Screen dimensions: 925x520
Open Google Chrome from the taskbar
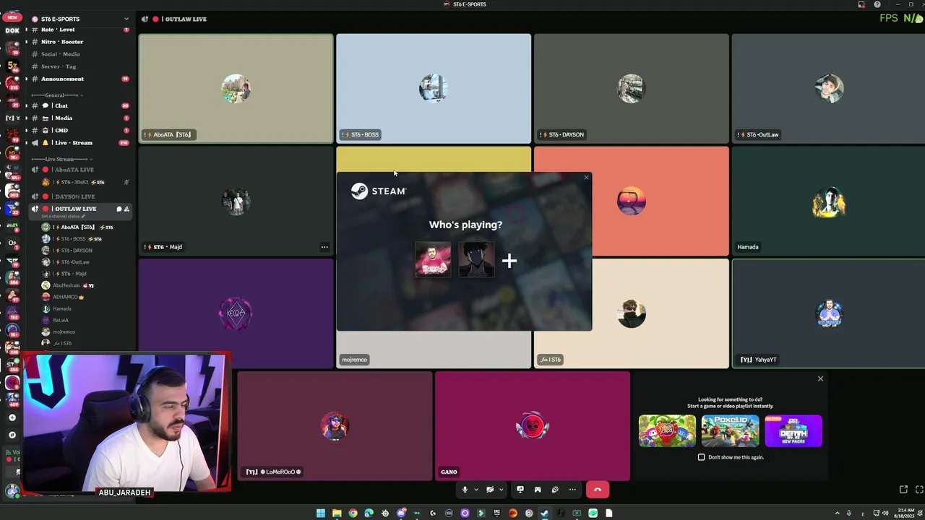(x=353, y=513)
